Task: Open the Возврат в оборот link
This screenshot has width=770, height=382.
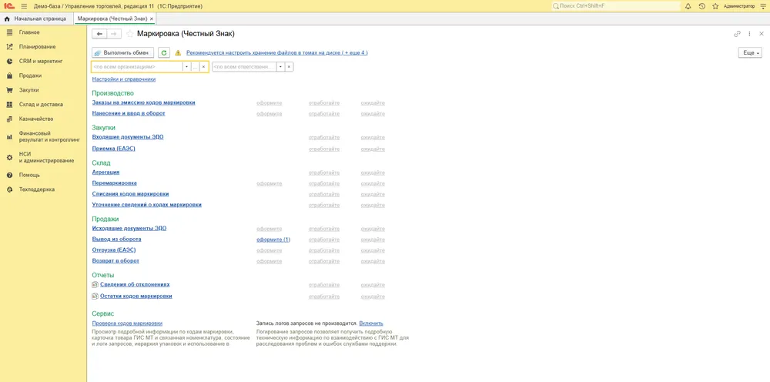Action: pyautogui.click(x=116, y=261)
